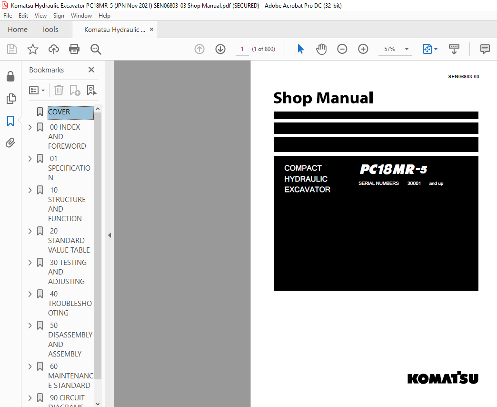Click the Save file icon
This screenshot has height=407, width=497.
[x=12, y=49]
